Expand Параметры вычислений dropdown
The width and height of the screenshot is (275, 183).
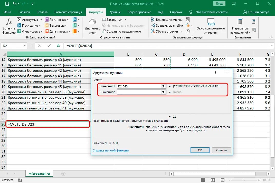pos(249,33)
